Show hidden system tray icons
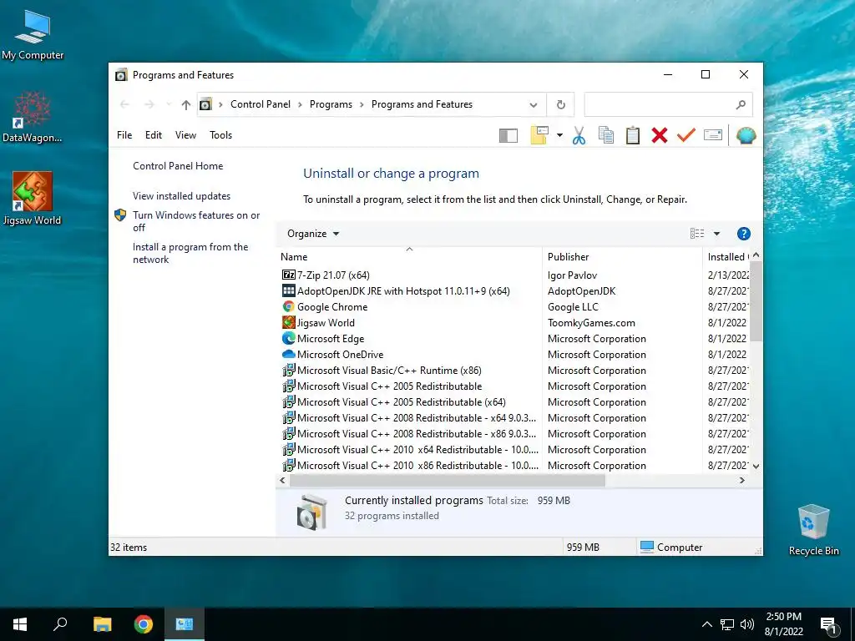This screenshot has width=855, height=641. point(706,624)
